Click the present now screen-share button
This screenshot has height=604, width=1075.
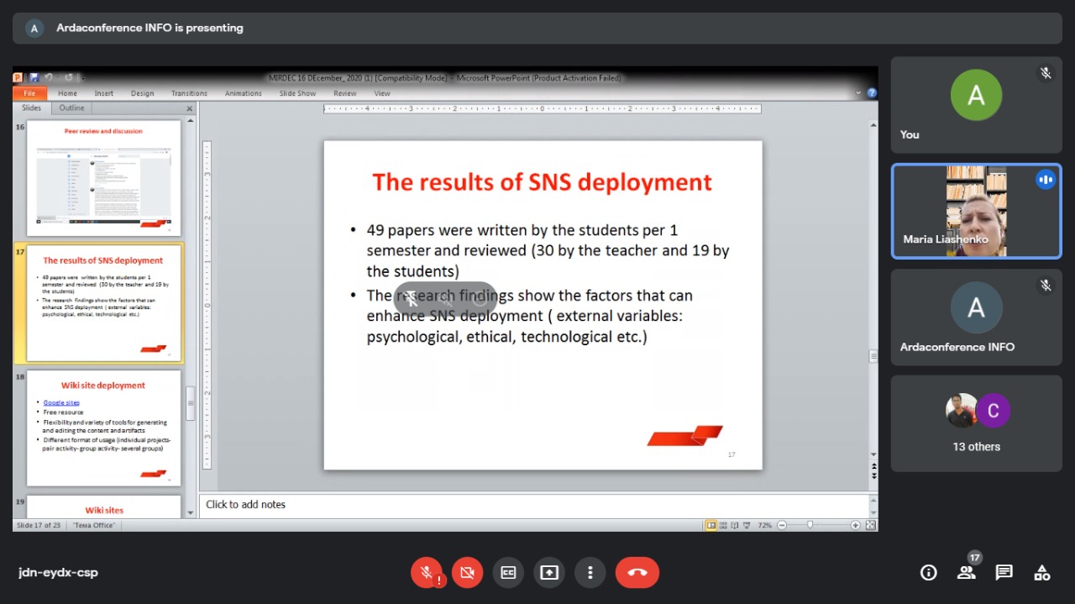[549, 573]
